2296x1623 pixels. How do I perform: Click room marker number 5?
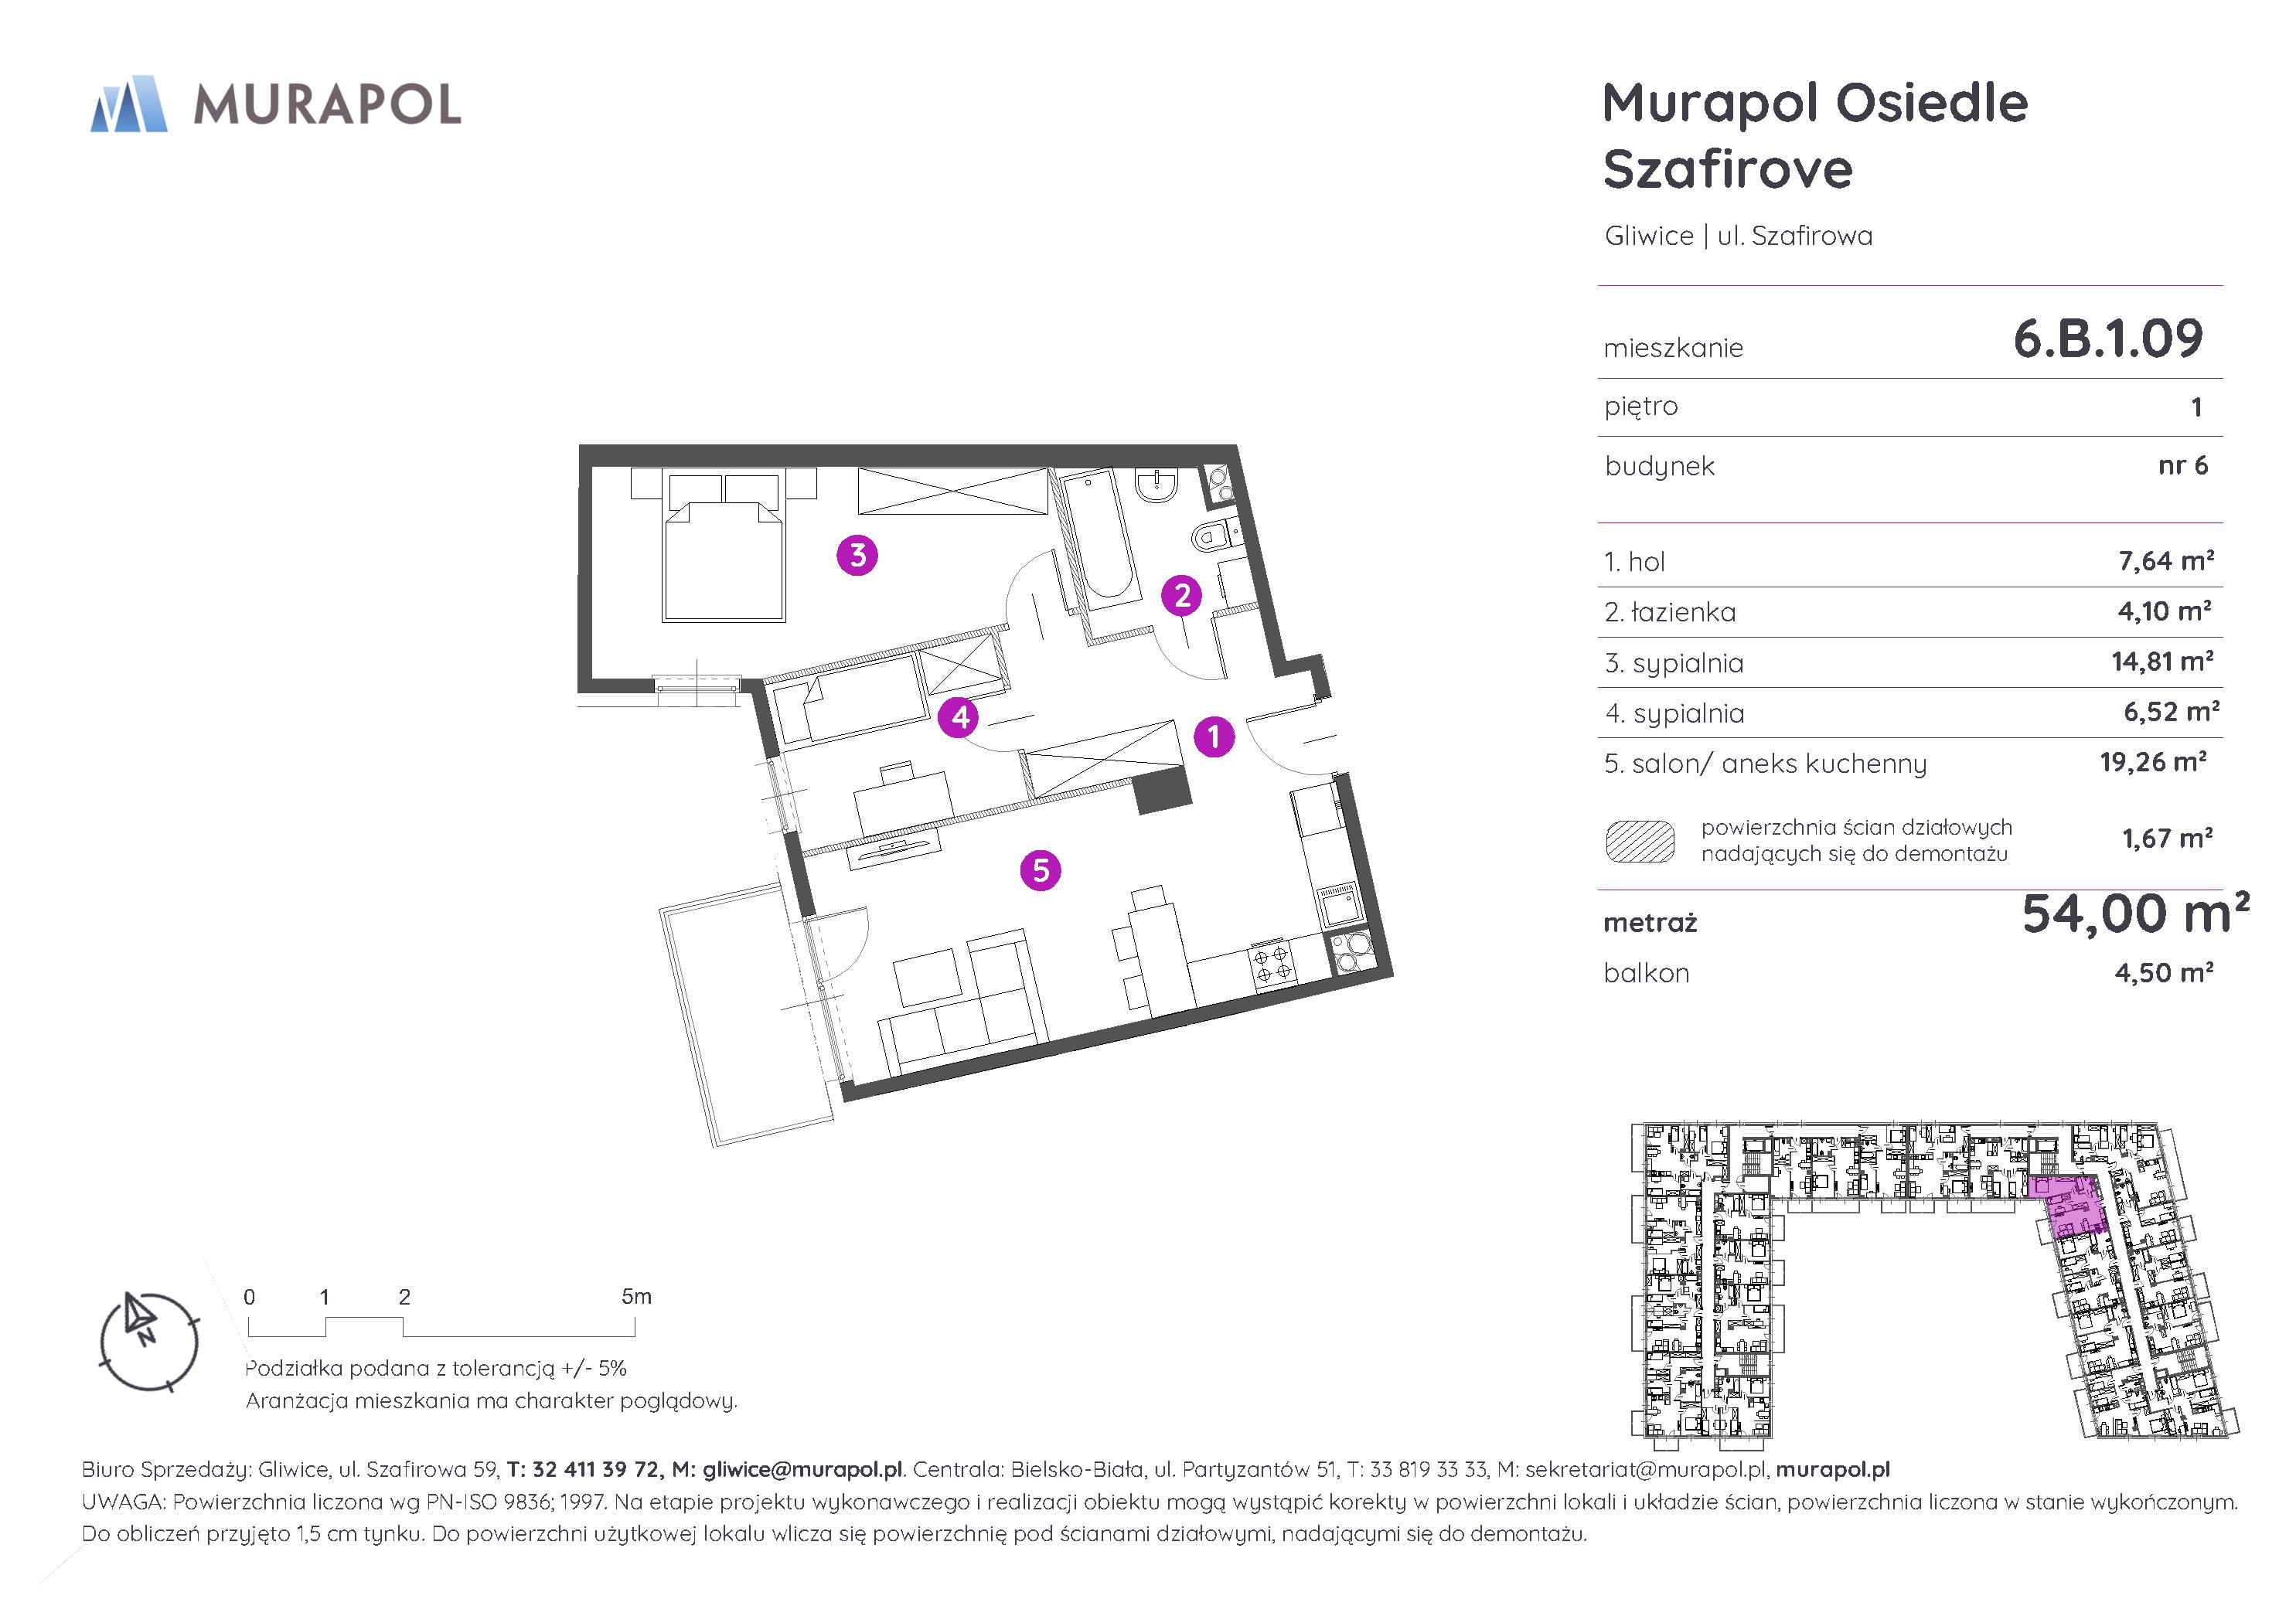coord(1040,870)
